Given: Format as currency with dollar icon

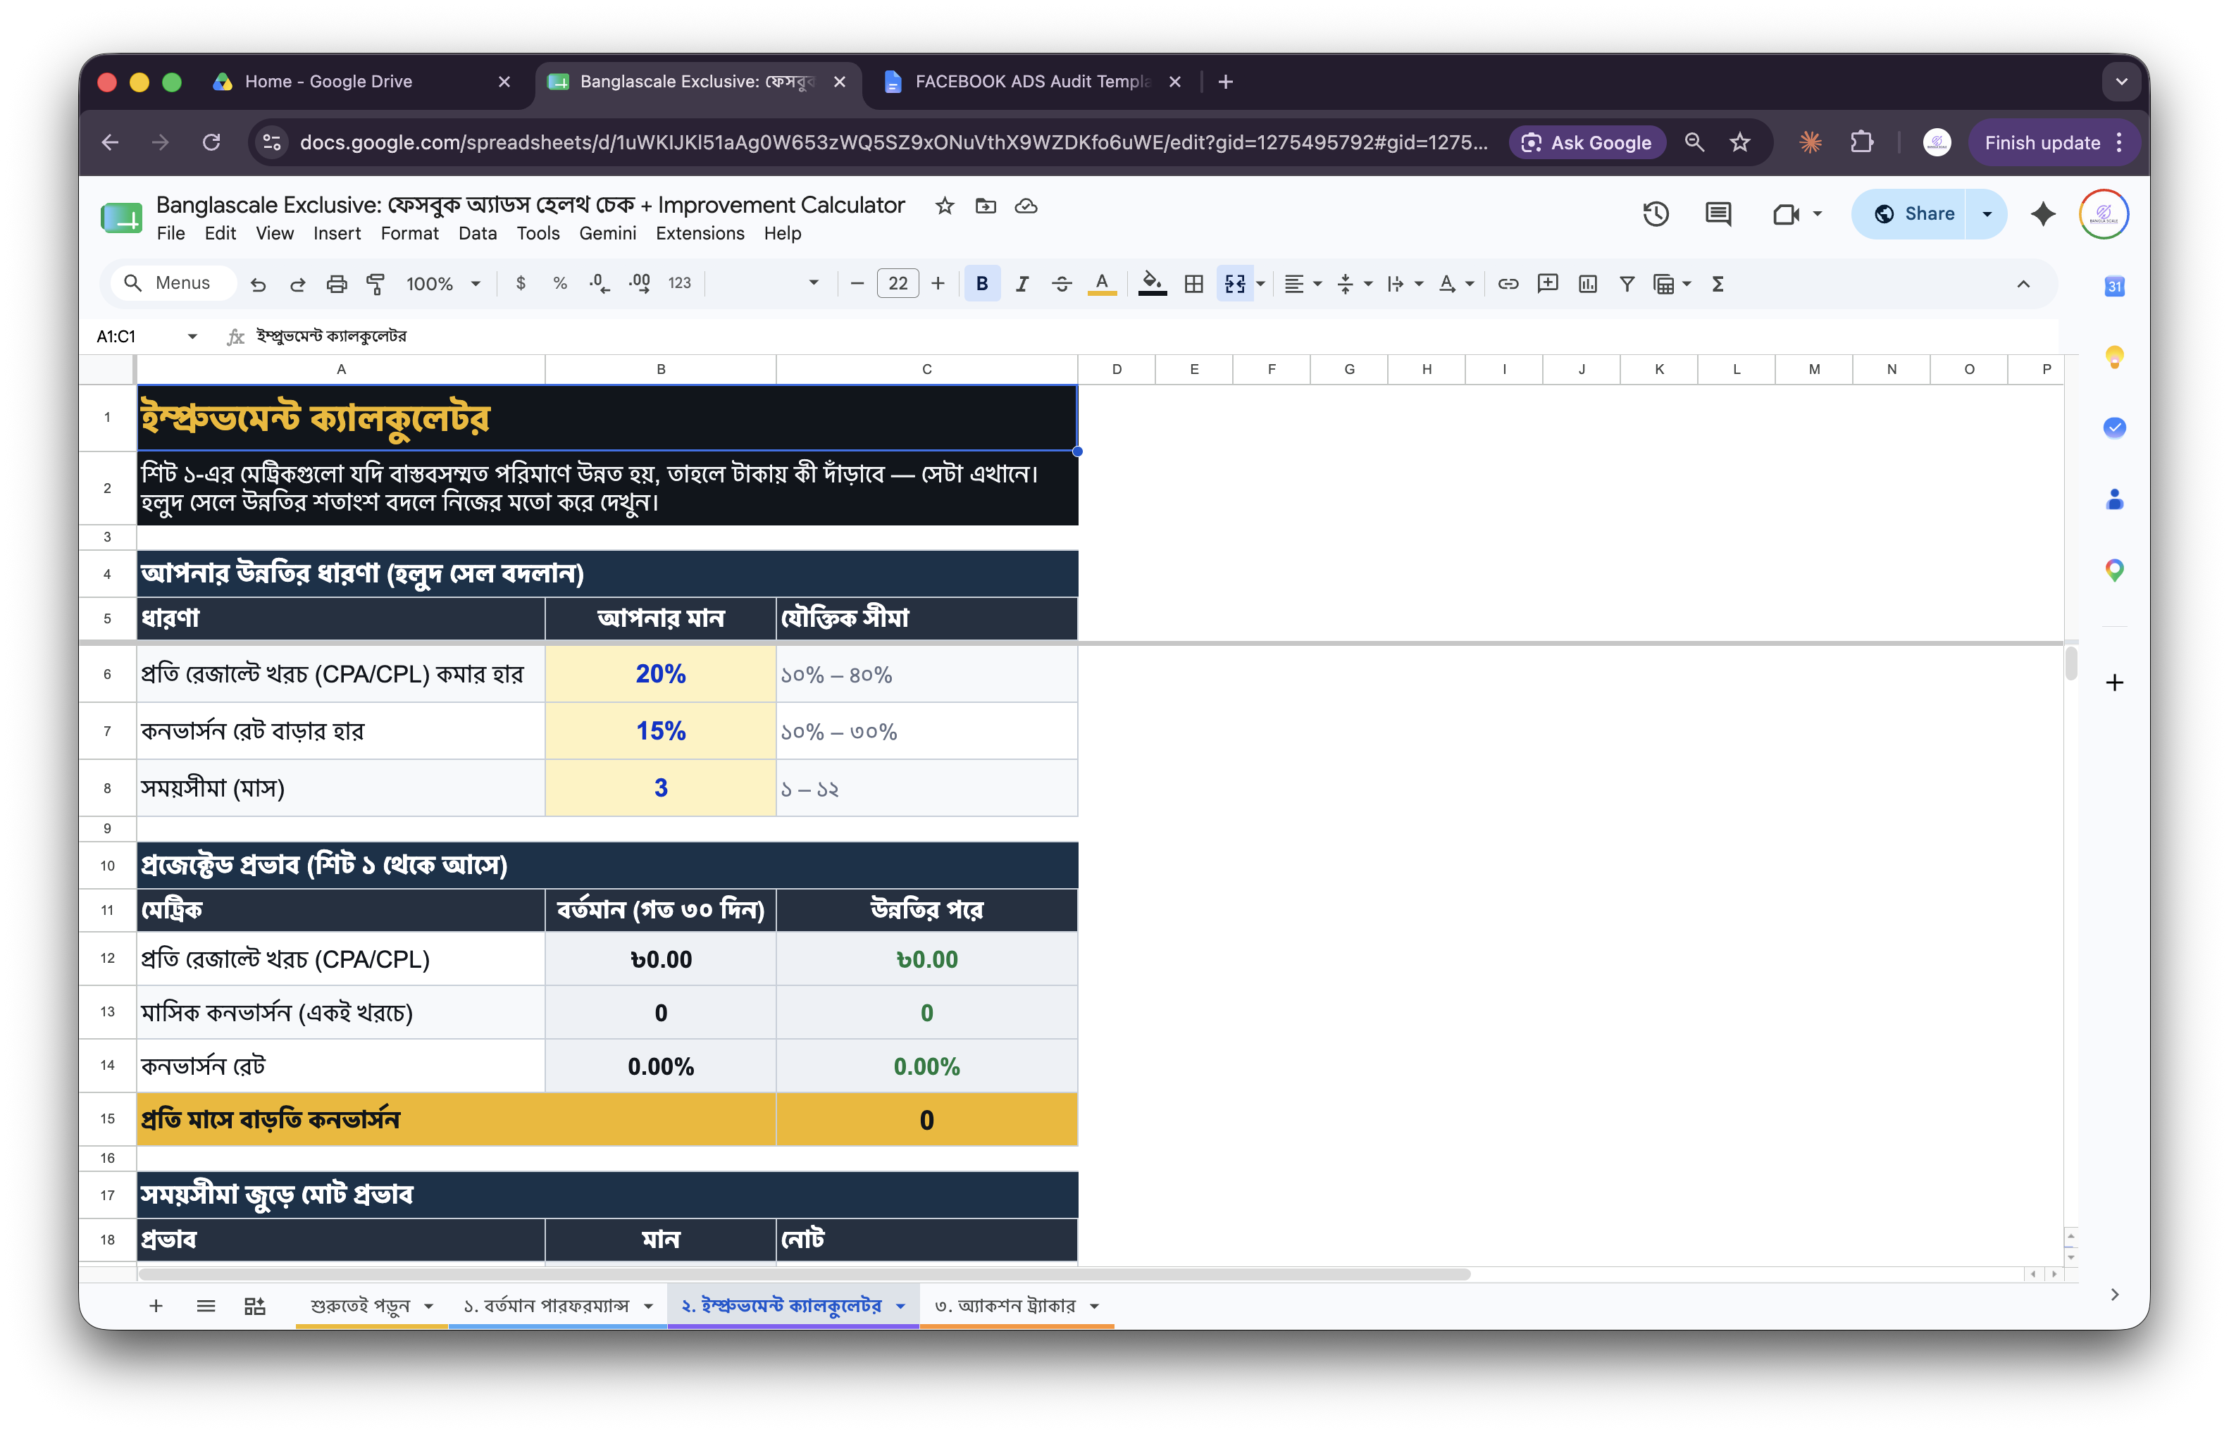Looking at the screenshot, I should tap(521, 283).
